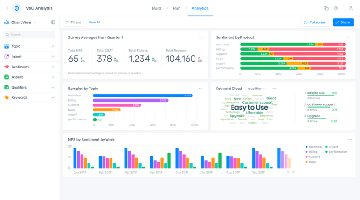Click the Sentiment heart icon

pos(7,67)
